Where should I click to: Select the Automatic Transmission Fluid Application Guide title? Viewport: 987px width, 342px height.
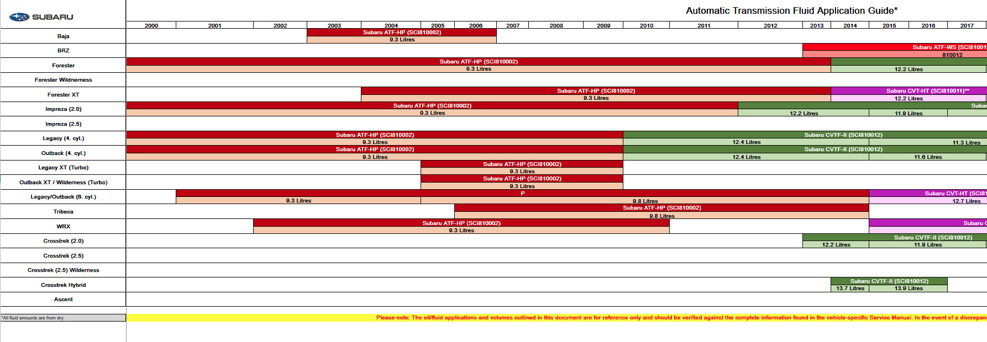tap(791, 10)
